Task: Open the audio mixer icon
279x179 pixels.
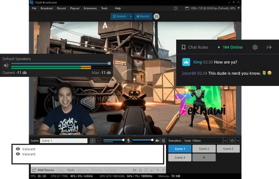Action: tap(163, 141)
